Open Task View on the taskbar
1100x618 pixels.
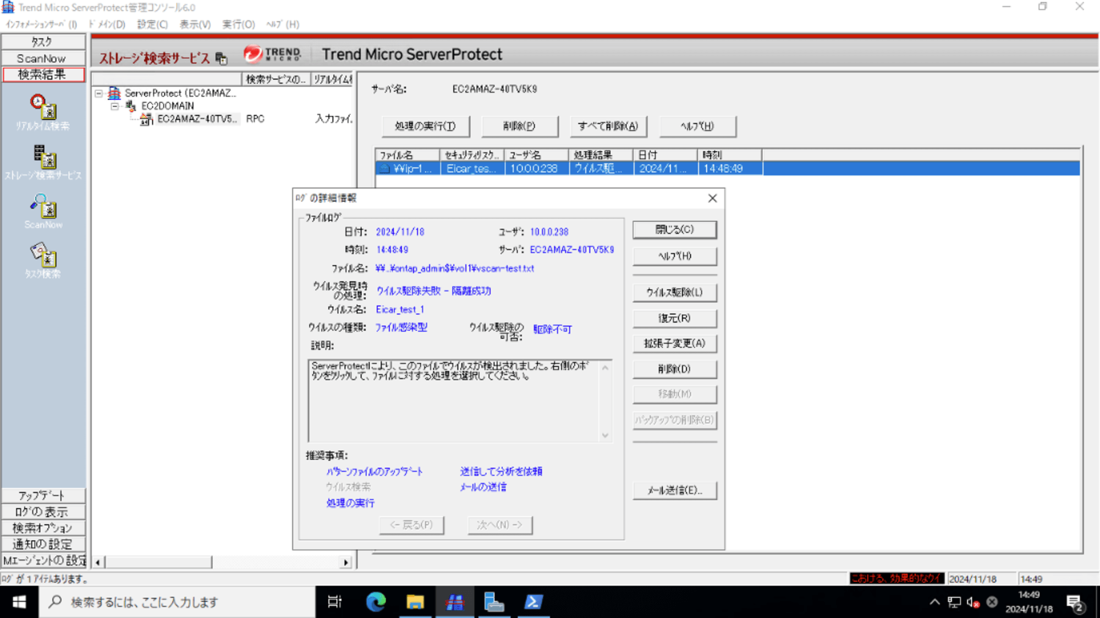334,602
